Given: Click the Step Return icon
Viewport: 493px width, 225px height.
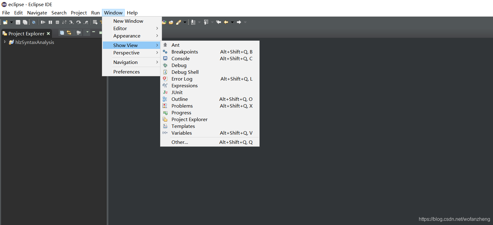Looking at the screenshot, I should (86, 22).
